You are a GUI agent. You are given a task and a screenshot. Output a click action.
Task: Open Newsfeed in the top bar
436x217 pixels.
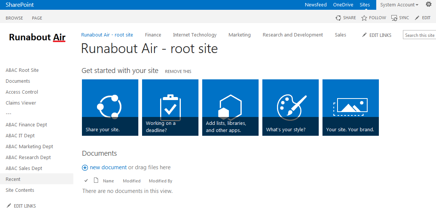(316, 5)
